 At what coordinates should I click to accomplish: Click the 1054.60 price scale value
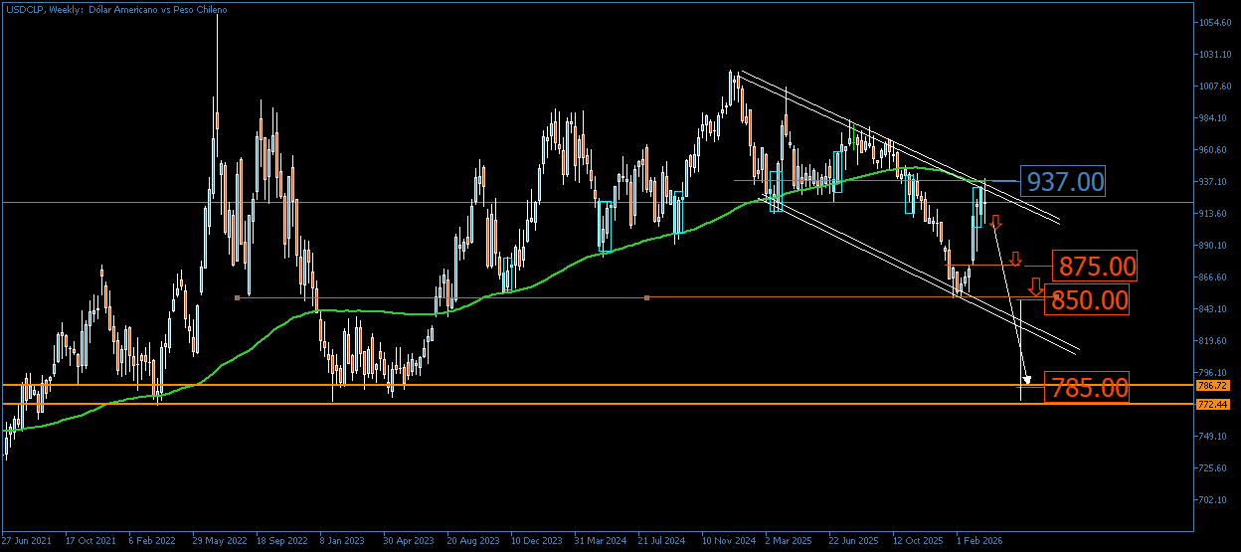pos(1215,22)
